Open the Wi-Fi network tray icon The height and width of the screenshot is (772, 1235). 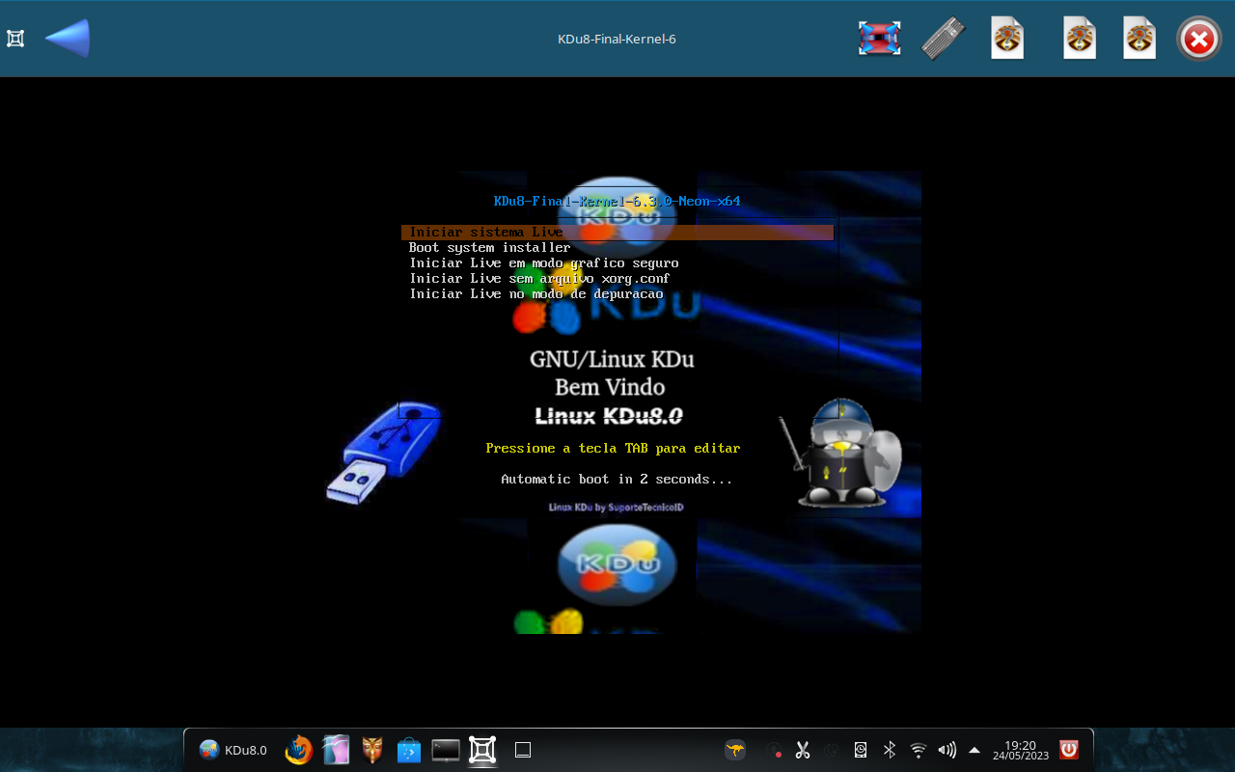pyautogui.click(x=919, y=750)
